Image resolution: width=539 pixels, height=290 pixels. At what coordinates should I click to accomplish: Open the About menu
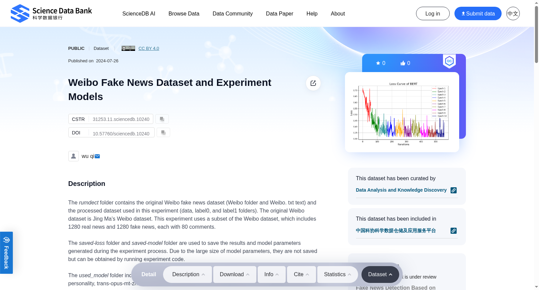pyautogui.click(x=338, y=13)
